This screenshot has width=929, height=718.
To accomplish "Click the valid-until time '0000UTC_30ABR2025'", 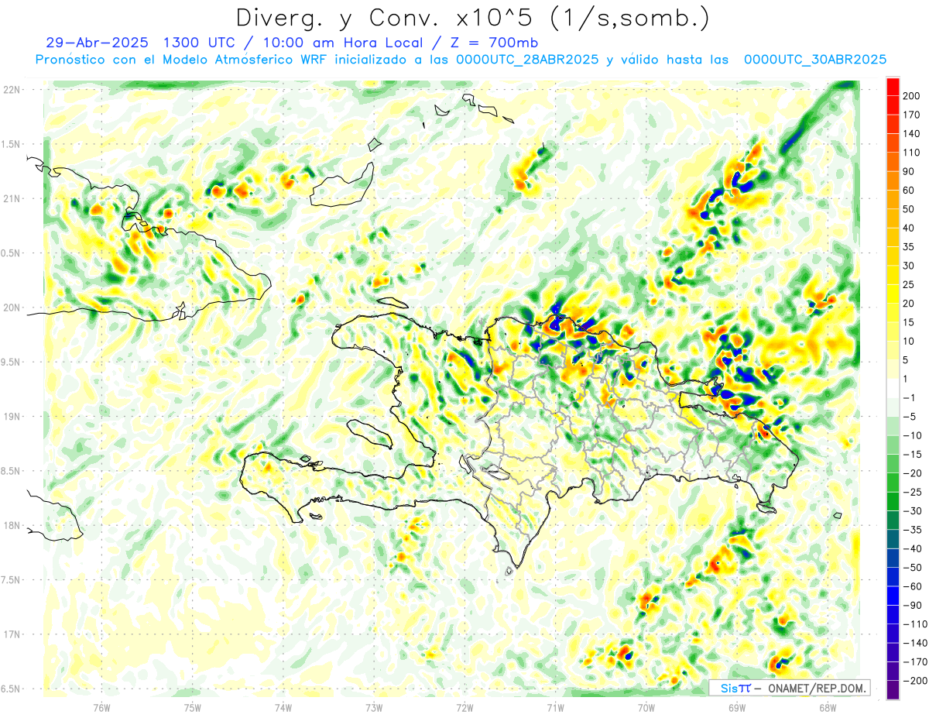I will [x=814, y=60].
